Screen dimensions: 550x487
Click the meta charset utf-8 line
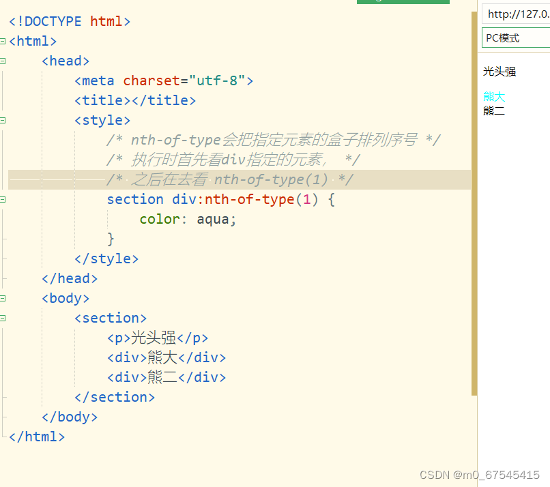pos(164,80)
